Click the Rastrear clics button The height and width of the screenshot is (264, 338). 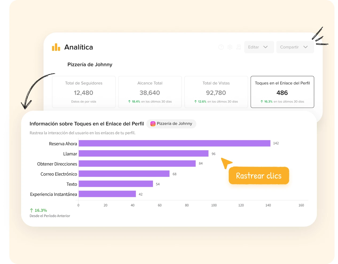259,176
